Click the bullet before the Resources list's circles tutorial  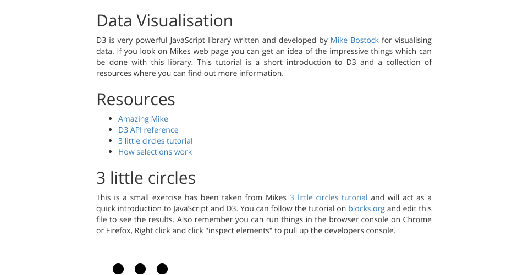point(112,141)
